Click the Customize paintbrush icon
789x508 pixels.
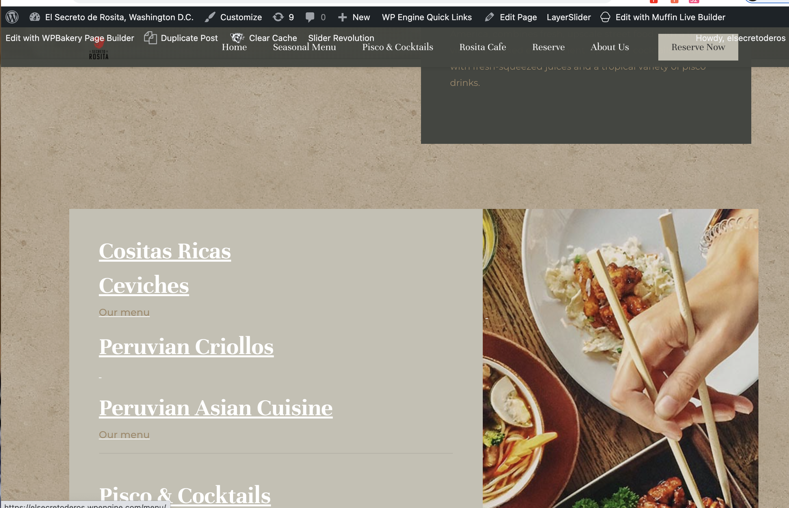210,17
